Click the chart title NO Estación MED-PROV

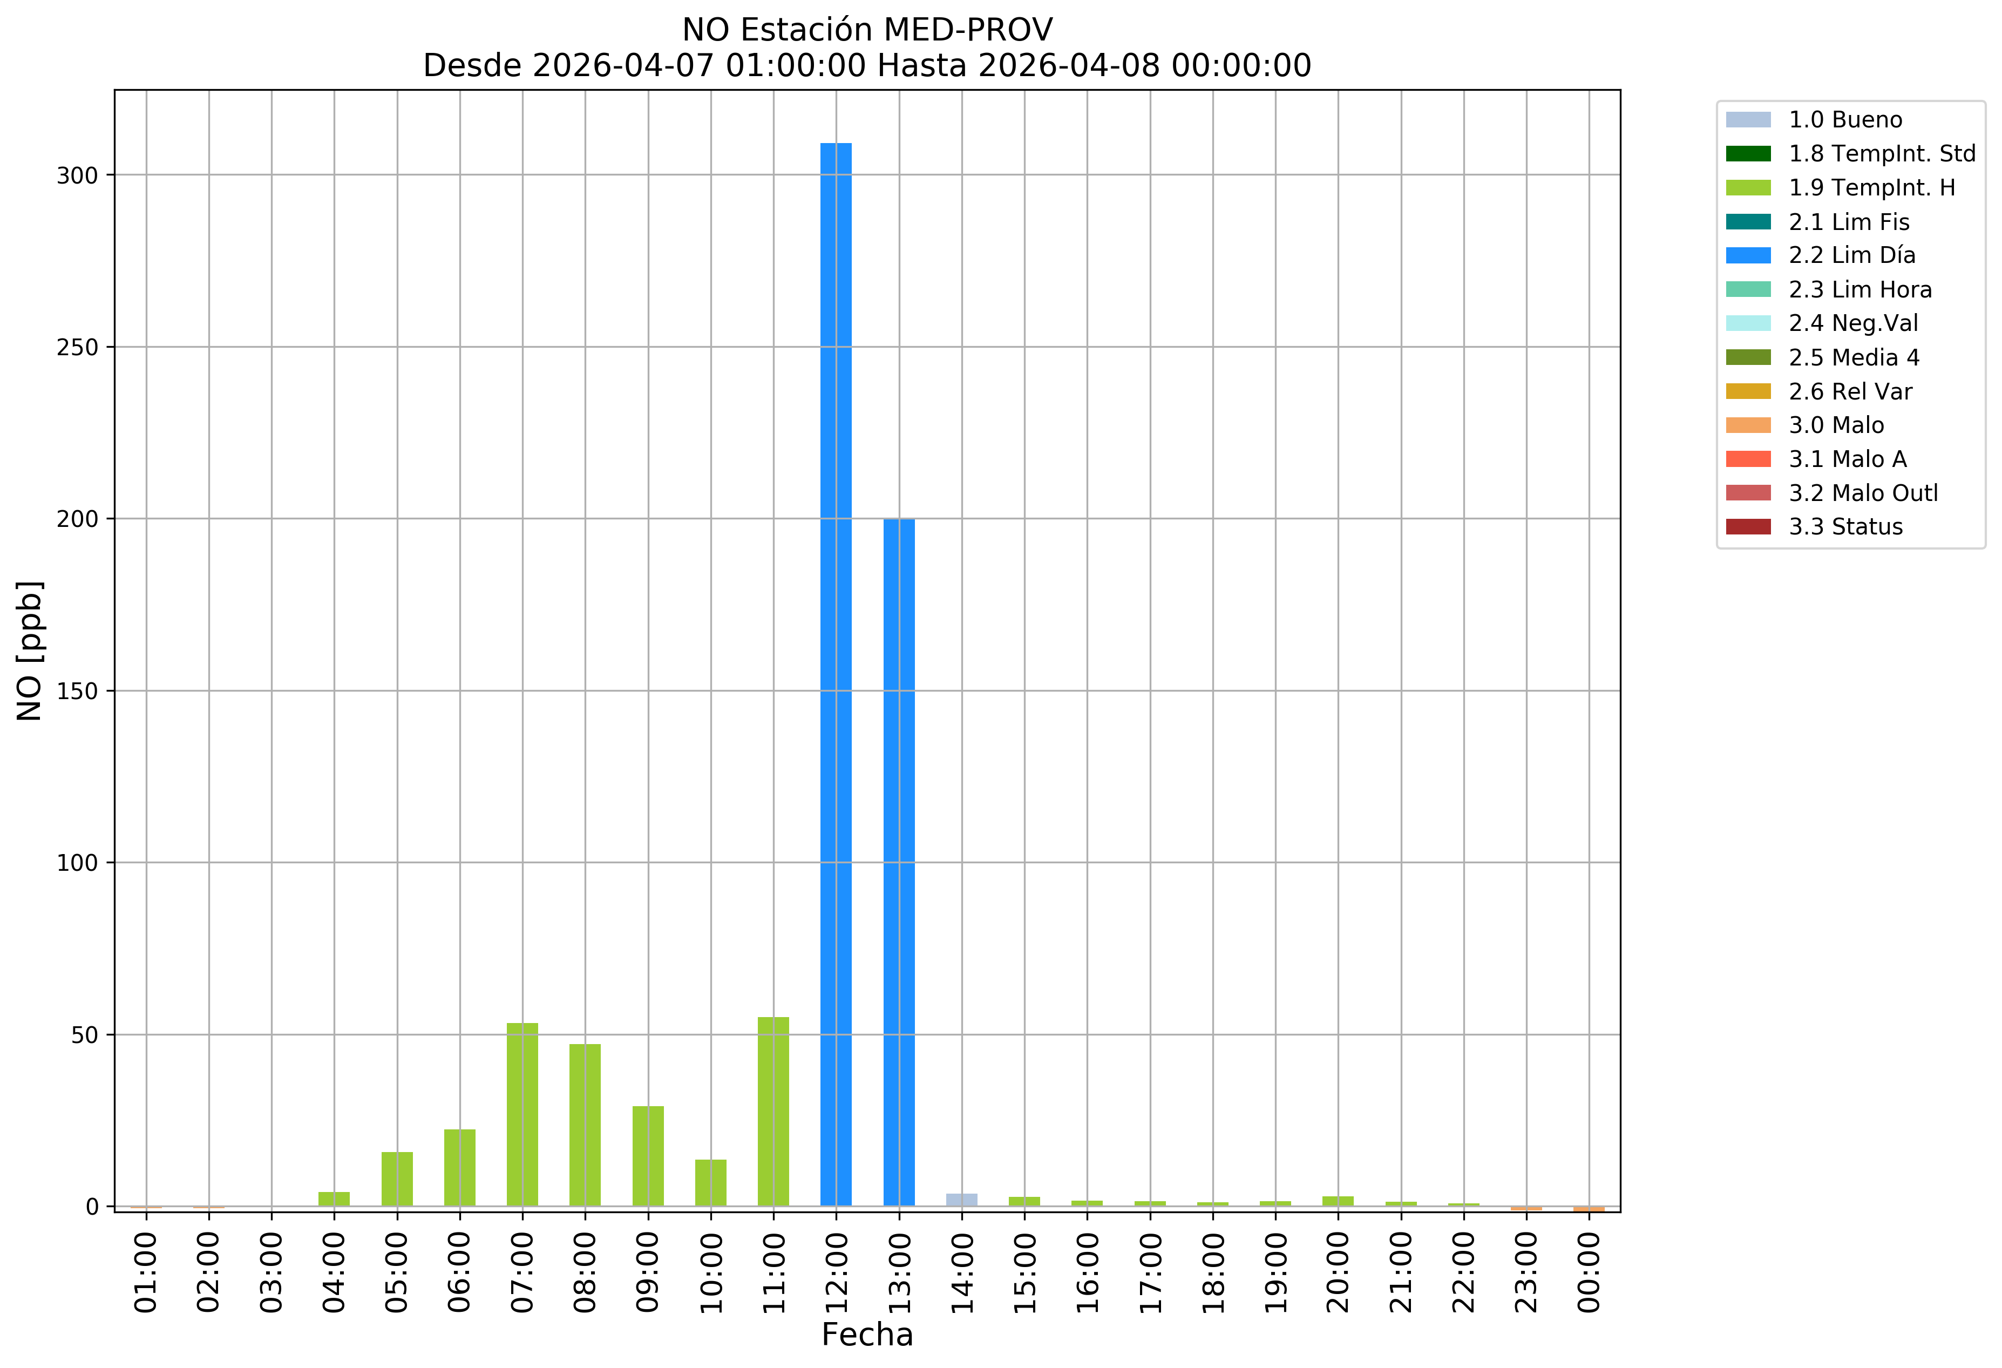click(867, 30)
